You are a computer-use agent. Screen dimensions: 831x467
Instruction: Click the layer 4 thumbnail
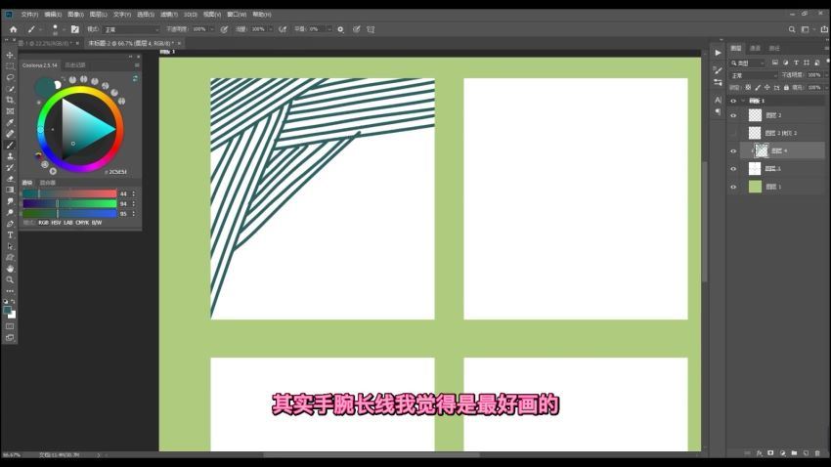point(761,150)
